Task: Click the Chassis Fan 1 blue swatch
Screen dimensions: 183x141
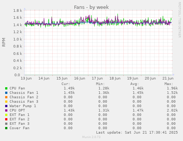Action: [x=6, y=93]
